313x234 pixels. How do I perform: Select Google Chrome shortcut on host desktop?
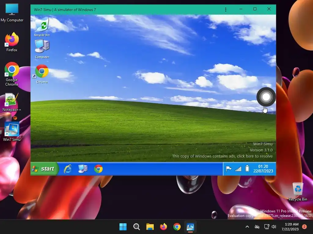(x=12, y=74)
